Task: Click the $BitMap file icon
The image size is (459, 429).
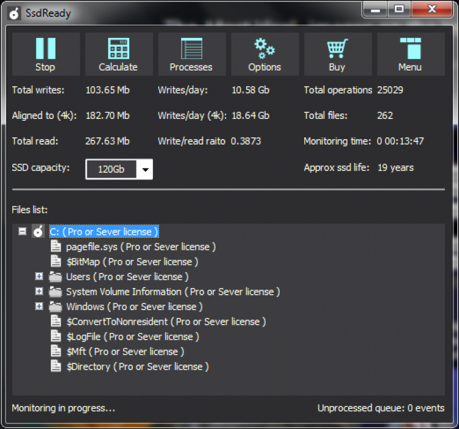Action: pyautogui.click(x=56, y=261)
